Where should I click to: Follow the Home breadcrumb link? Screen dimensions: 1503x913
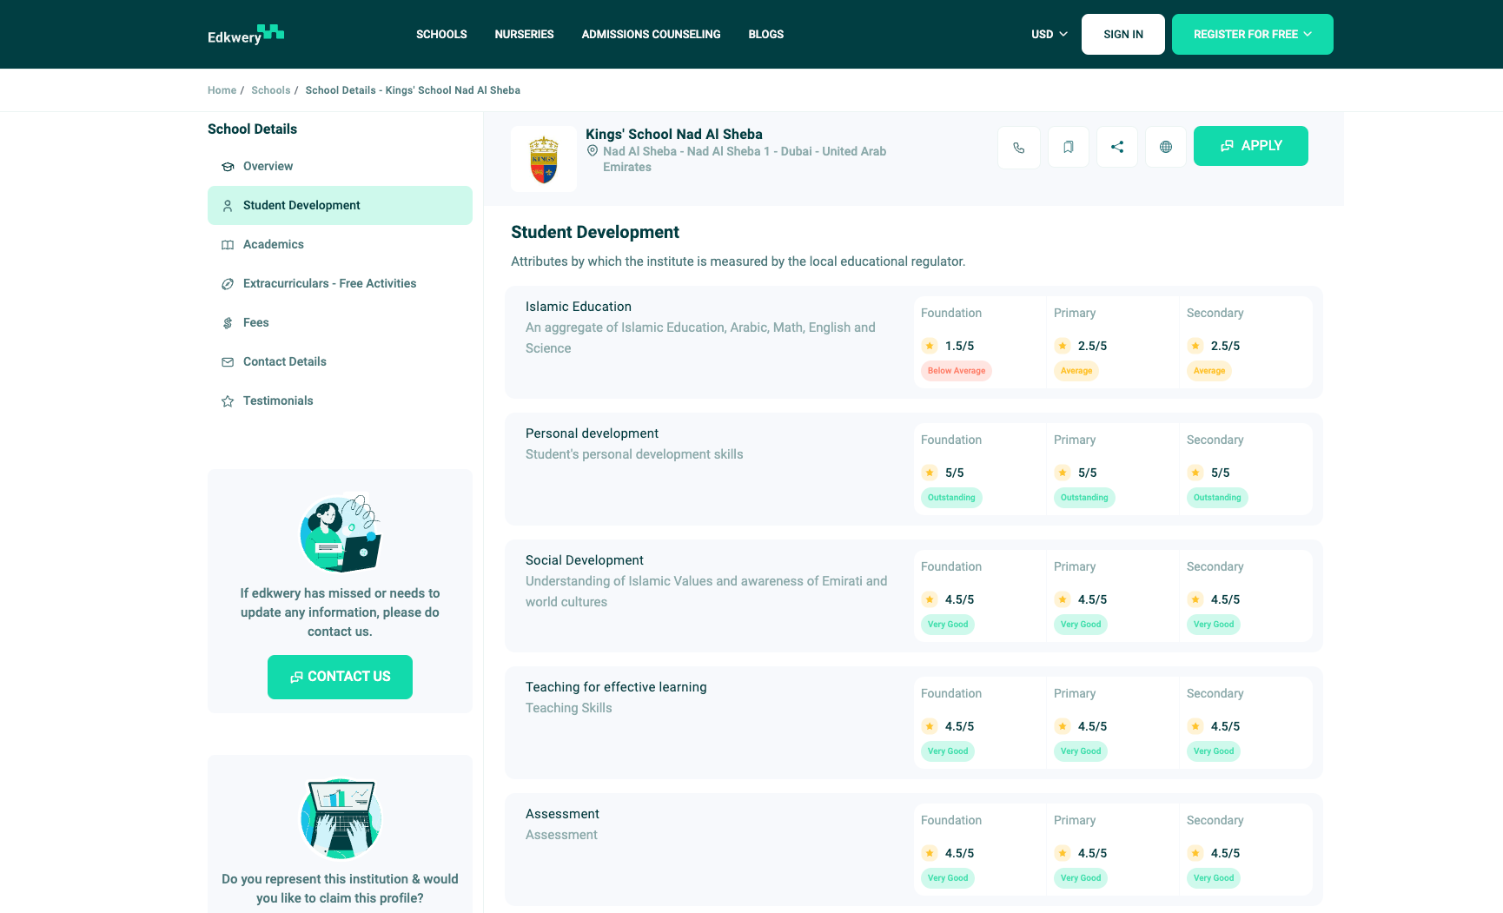(x=222, y=90)
